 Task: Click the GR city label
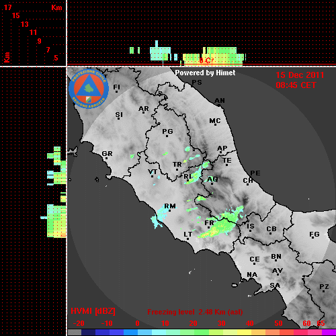(x=107, y=154)
